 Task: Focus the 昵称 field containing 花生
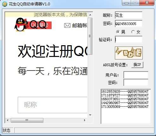pyautogui.click(x=128, y=15)
